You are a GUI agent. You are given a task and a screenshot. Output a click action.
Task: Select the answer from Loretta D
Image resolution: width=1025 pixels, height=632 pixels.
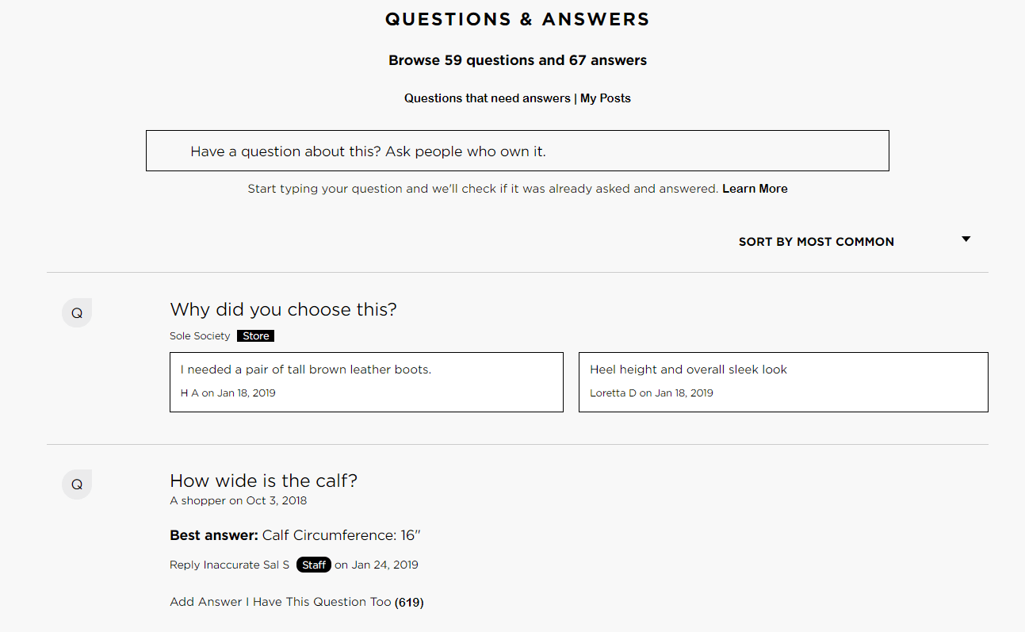click(x=783, y=381)
